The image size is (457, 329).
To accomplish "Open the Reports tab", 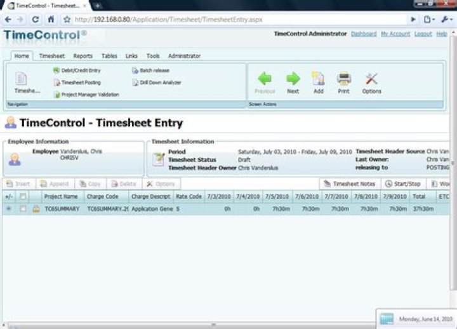I will pyautogui.click(x=83, y=56).
